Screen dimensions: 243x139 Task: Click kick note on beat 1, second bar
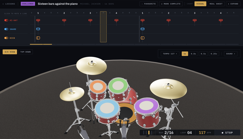point(143,38)
